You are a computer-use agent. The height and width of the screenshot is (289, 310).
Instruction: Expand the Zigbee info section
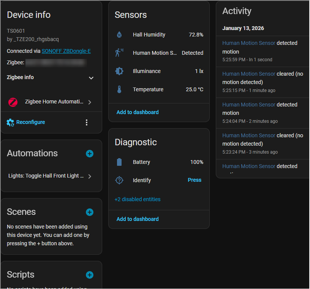(91, 78)
